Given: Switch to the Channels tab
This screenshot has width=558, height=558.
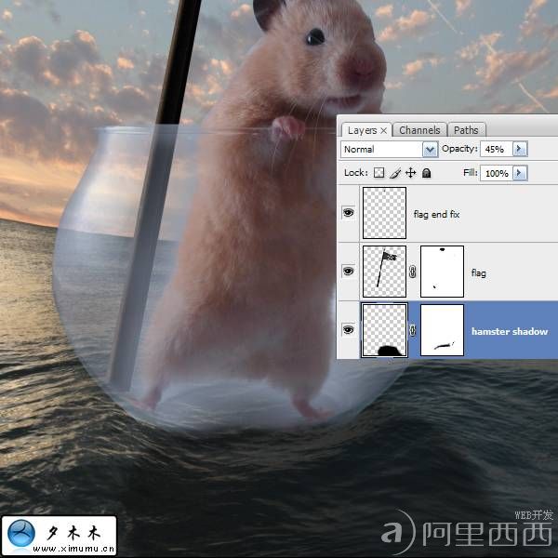Looking at the screenshot, I should pos(419,130).
